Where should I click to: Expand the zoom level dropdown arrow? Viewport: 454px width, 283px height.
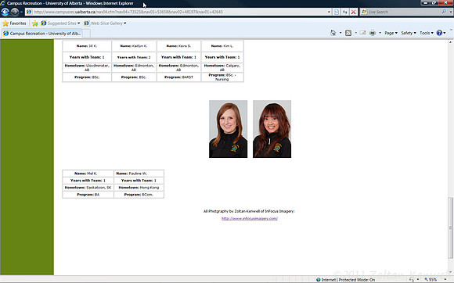pyautogui.click(x=445, y=280)
